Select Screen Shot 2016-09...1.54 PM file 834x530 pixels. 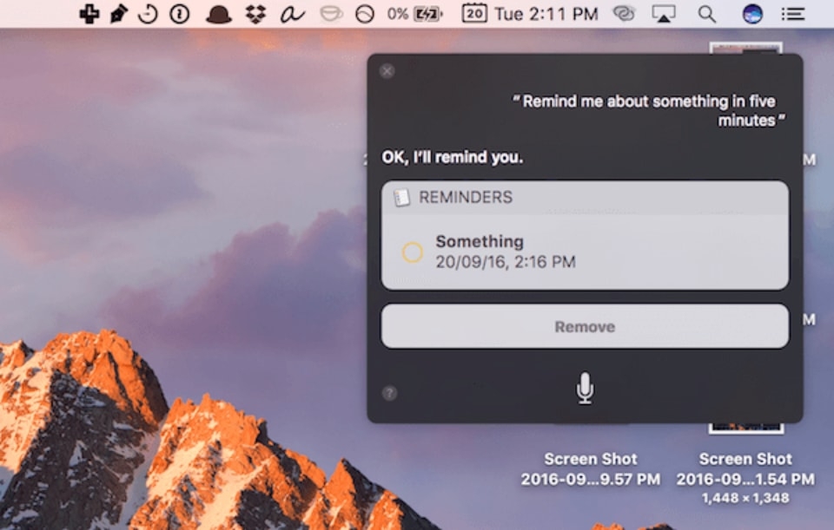pos(745,469)
